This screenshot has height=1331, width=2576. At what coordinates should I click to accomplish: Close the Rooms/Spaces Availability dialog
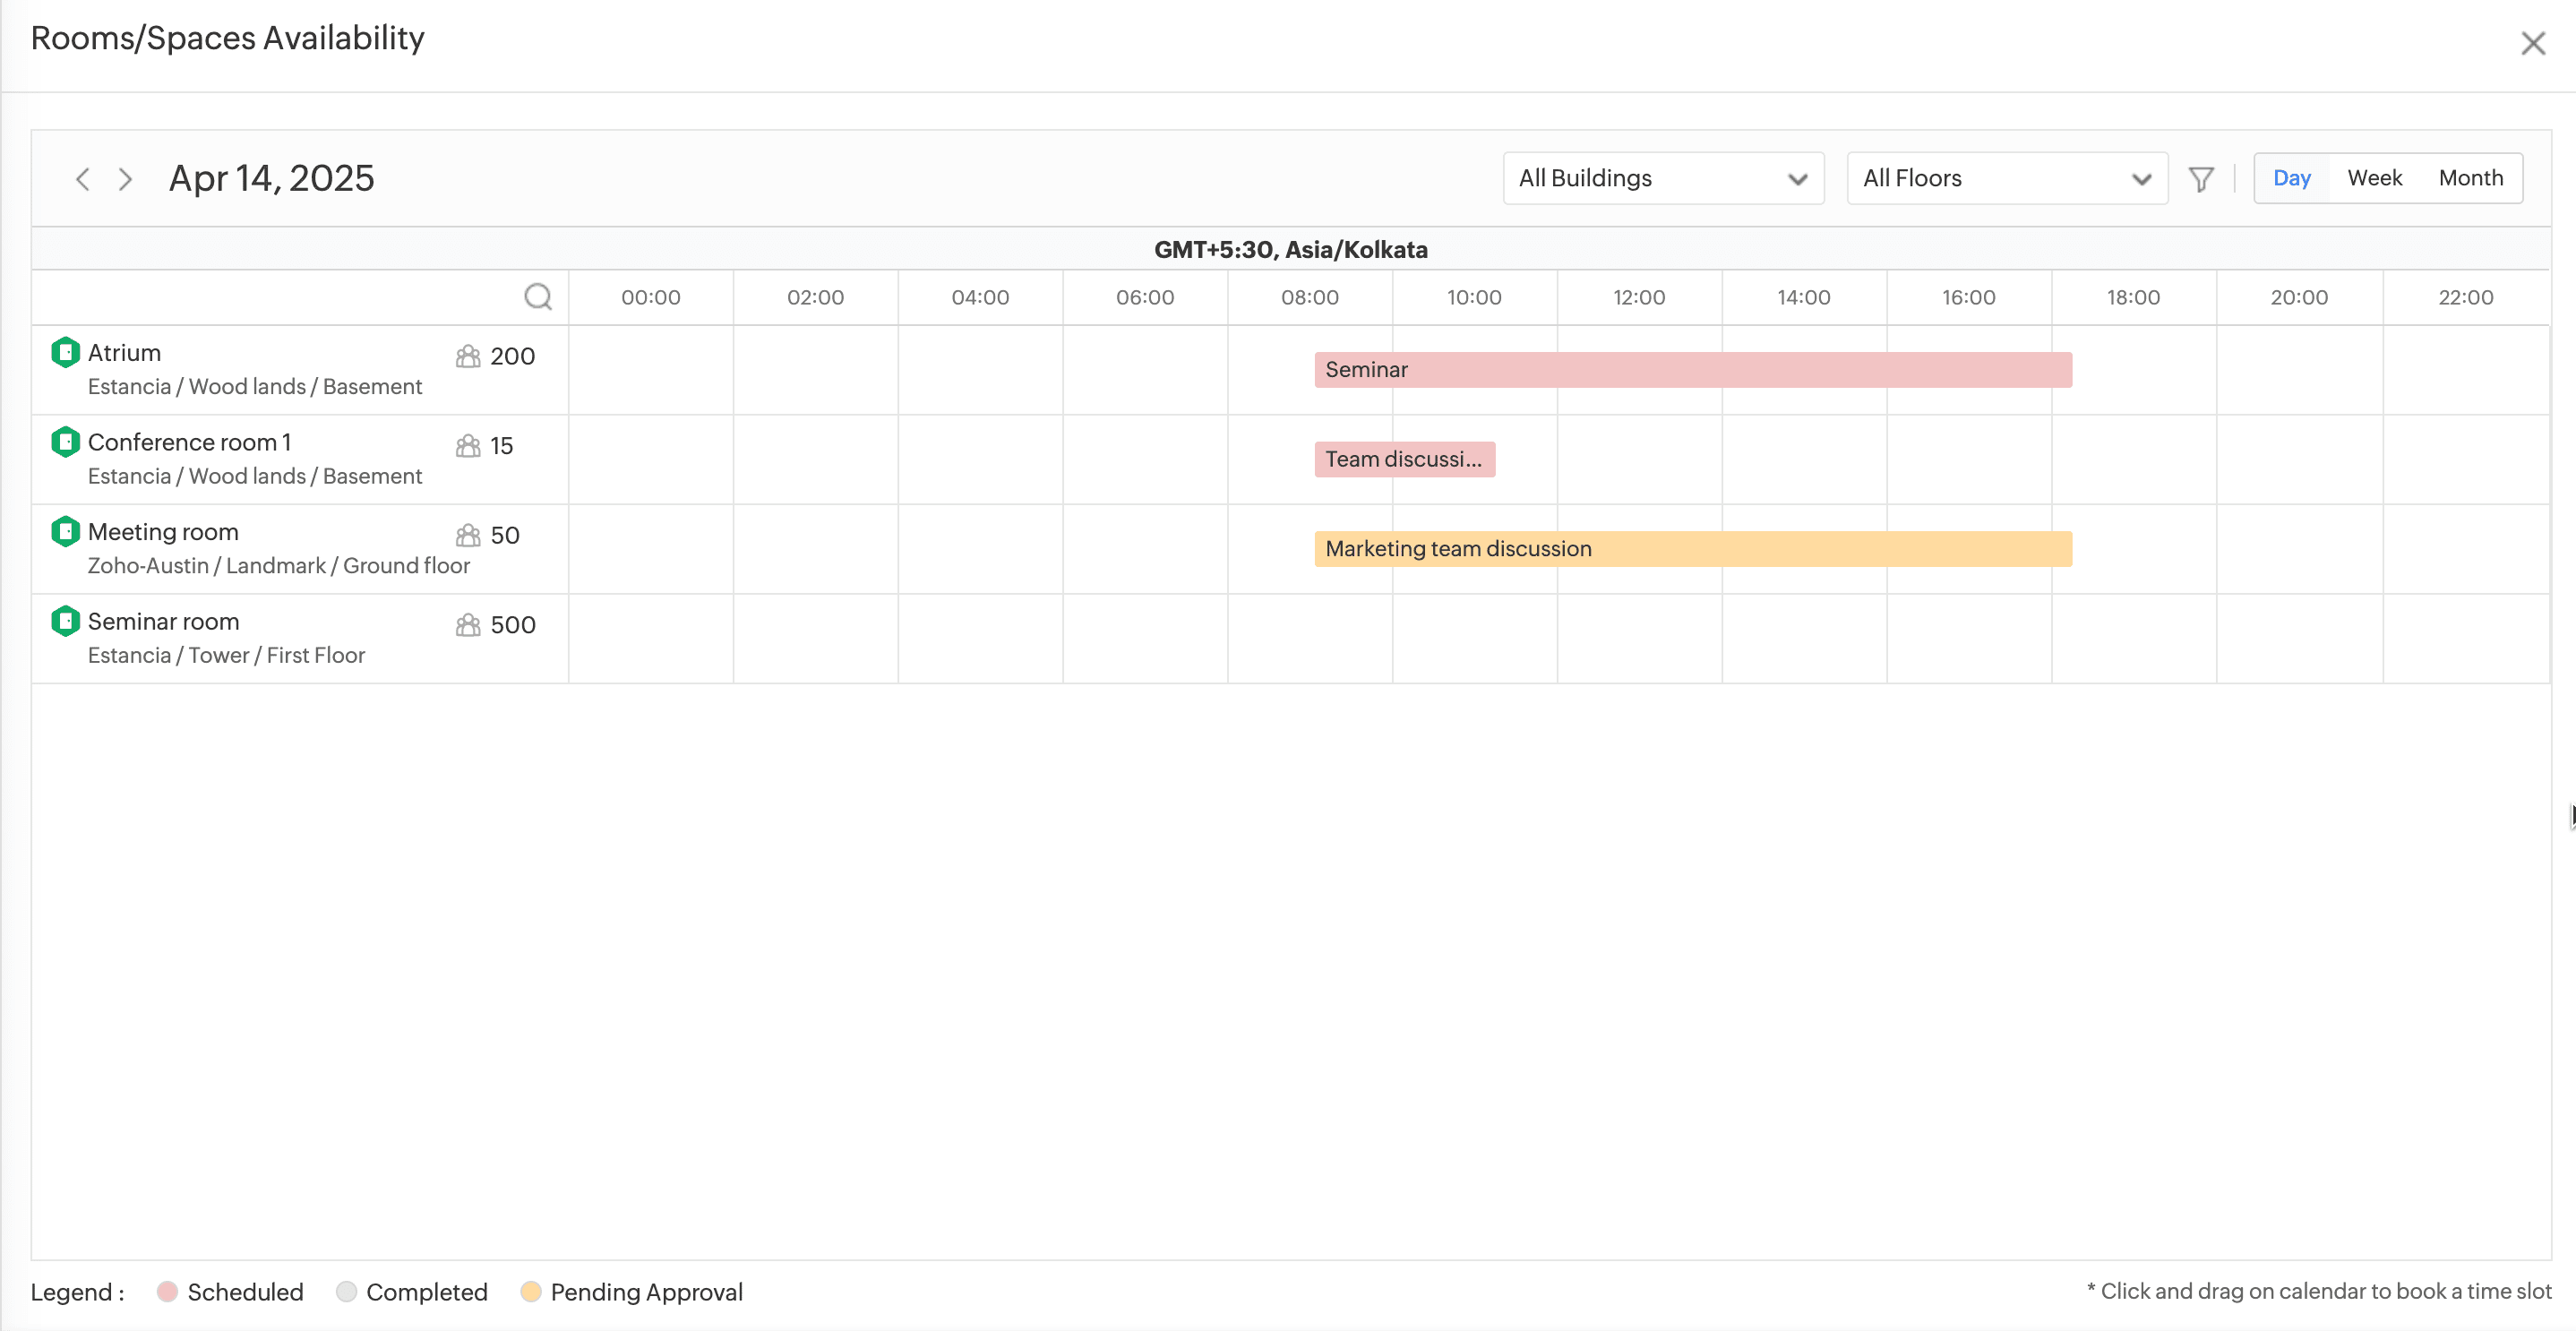pyautogui.click(x=2532, y=44)
